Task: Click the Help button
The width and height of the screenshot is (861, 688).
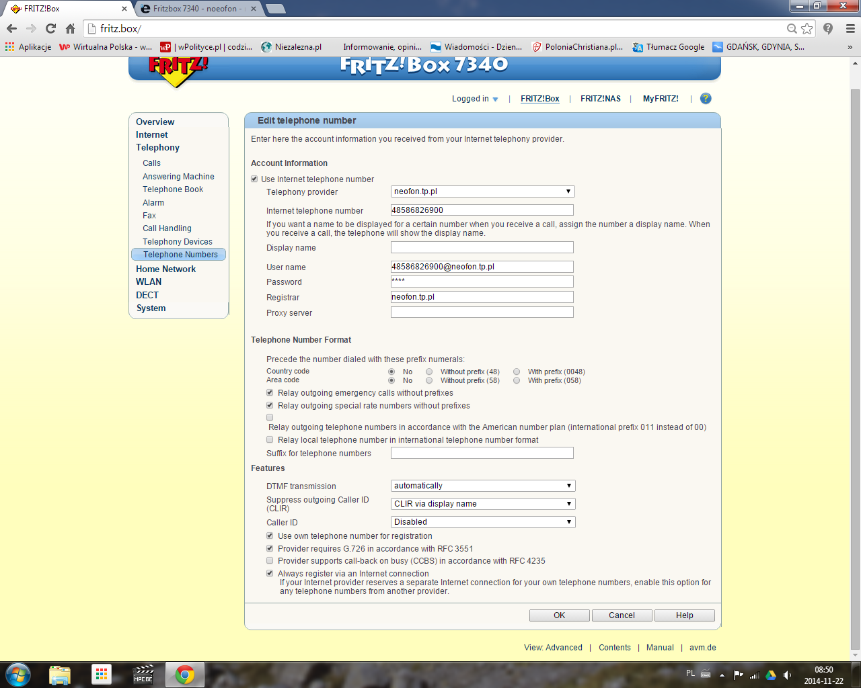Action: point(684,615)
